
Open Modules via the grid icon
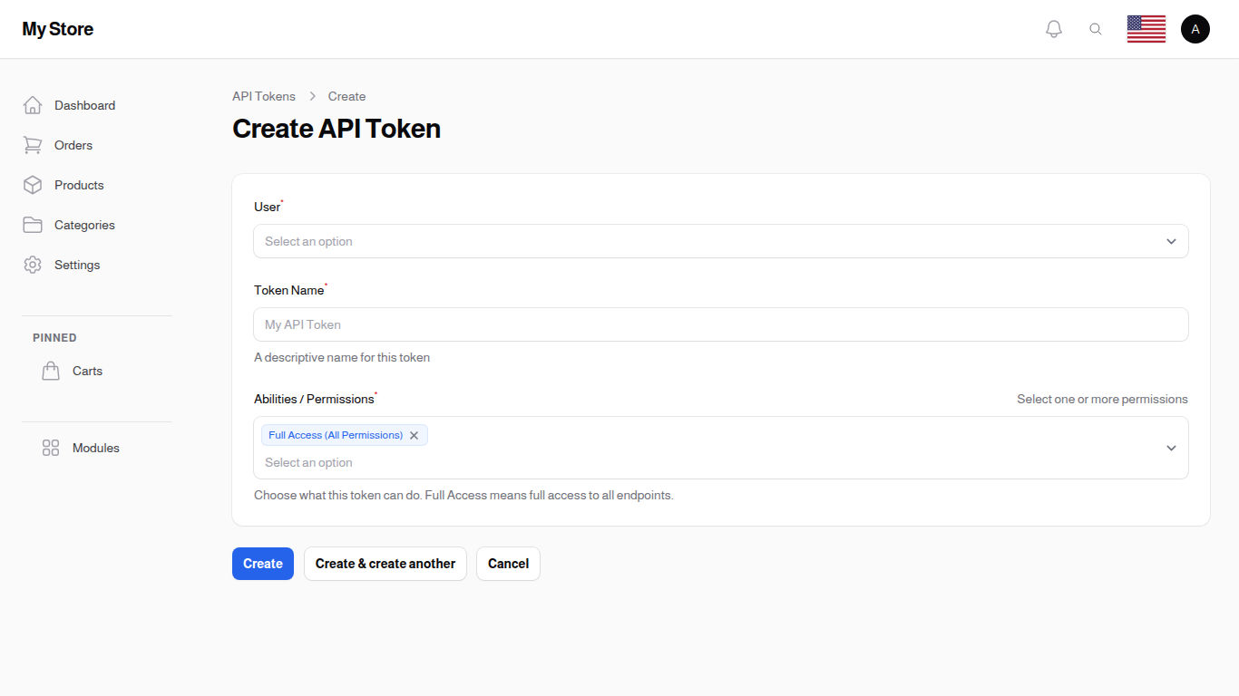pyautogui.click(x=51, y=447)
